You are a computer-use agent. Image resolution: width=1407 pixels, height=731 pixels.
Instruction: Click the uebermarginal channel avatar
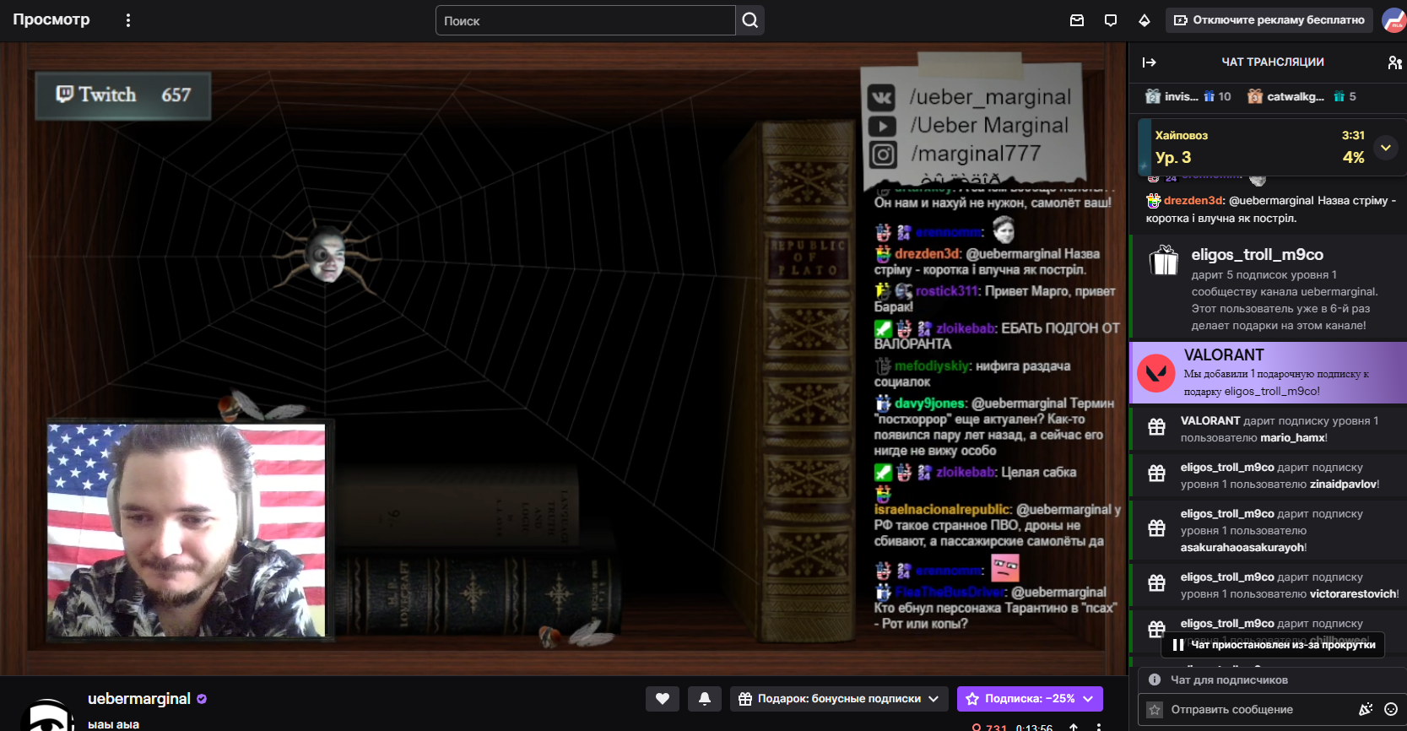(x=46, y=714)
